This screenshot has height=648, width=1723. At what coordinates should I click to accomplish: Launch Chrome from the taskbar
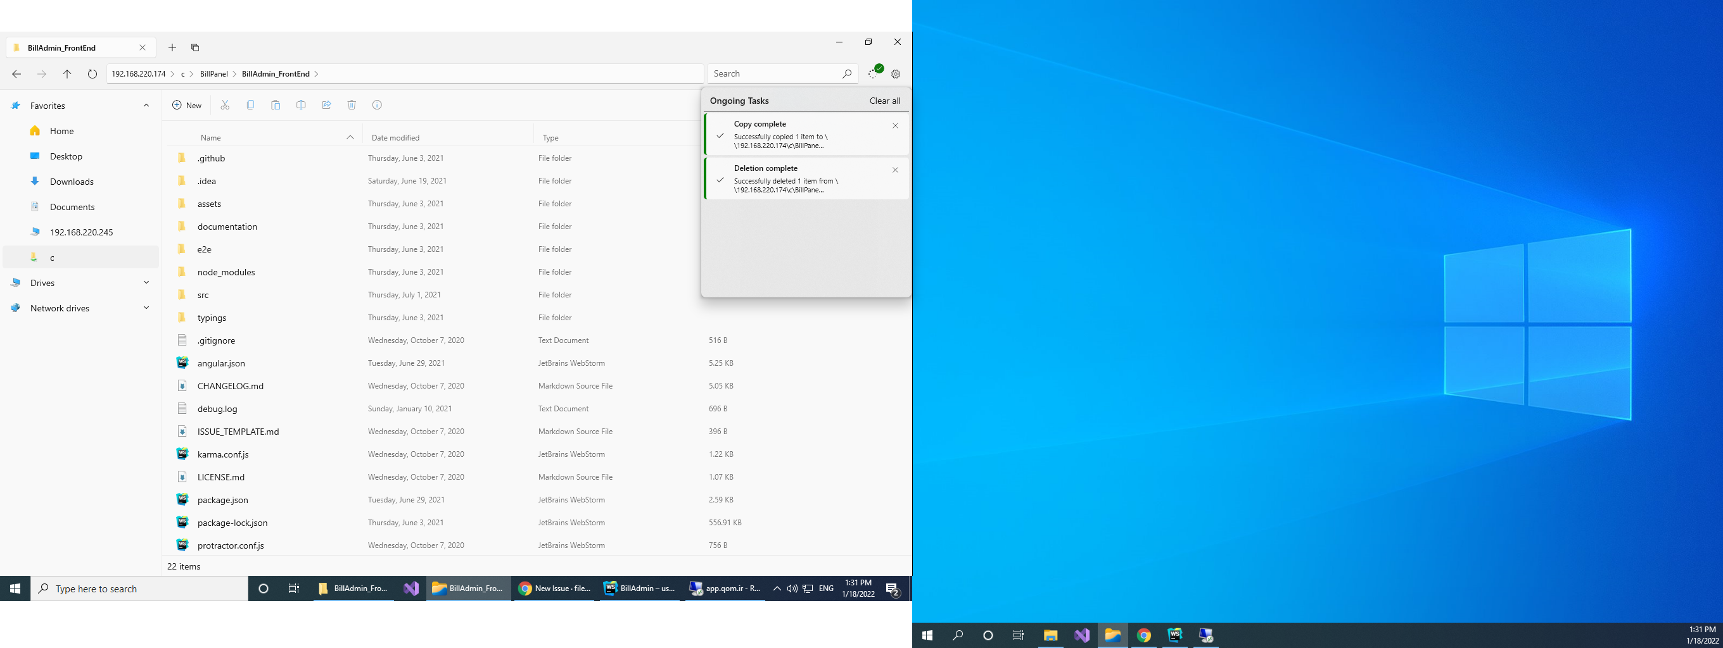[x=1145, y=635]
